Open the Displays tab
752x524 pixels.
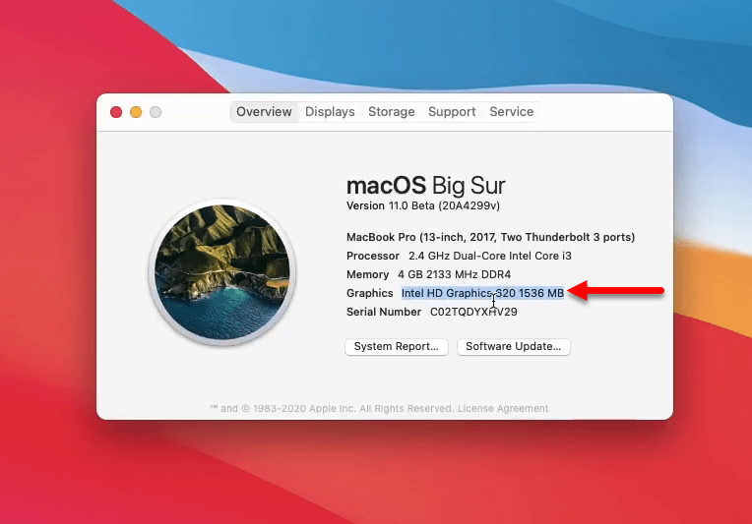pyautogui.click(x=330, y=112)
